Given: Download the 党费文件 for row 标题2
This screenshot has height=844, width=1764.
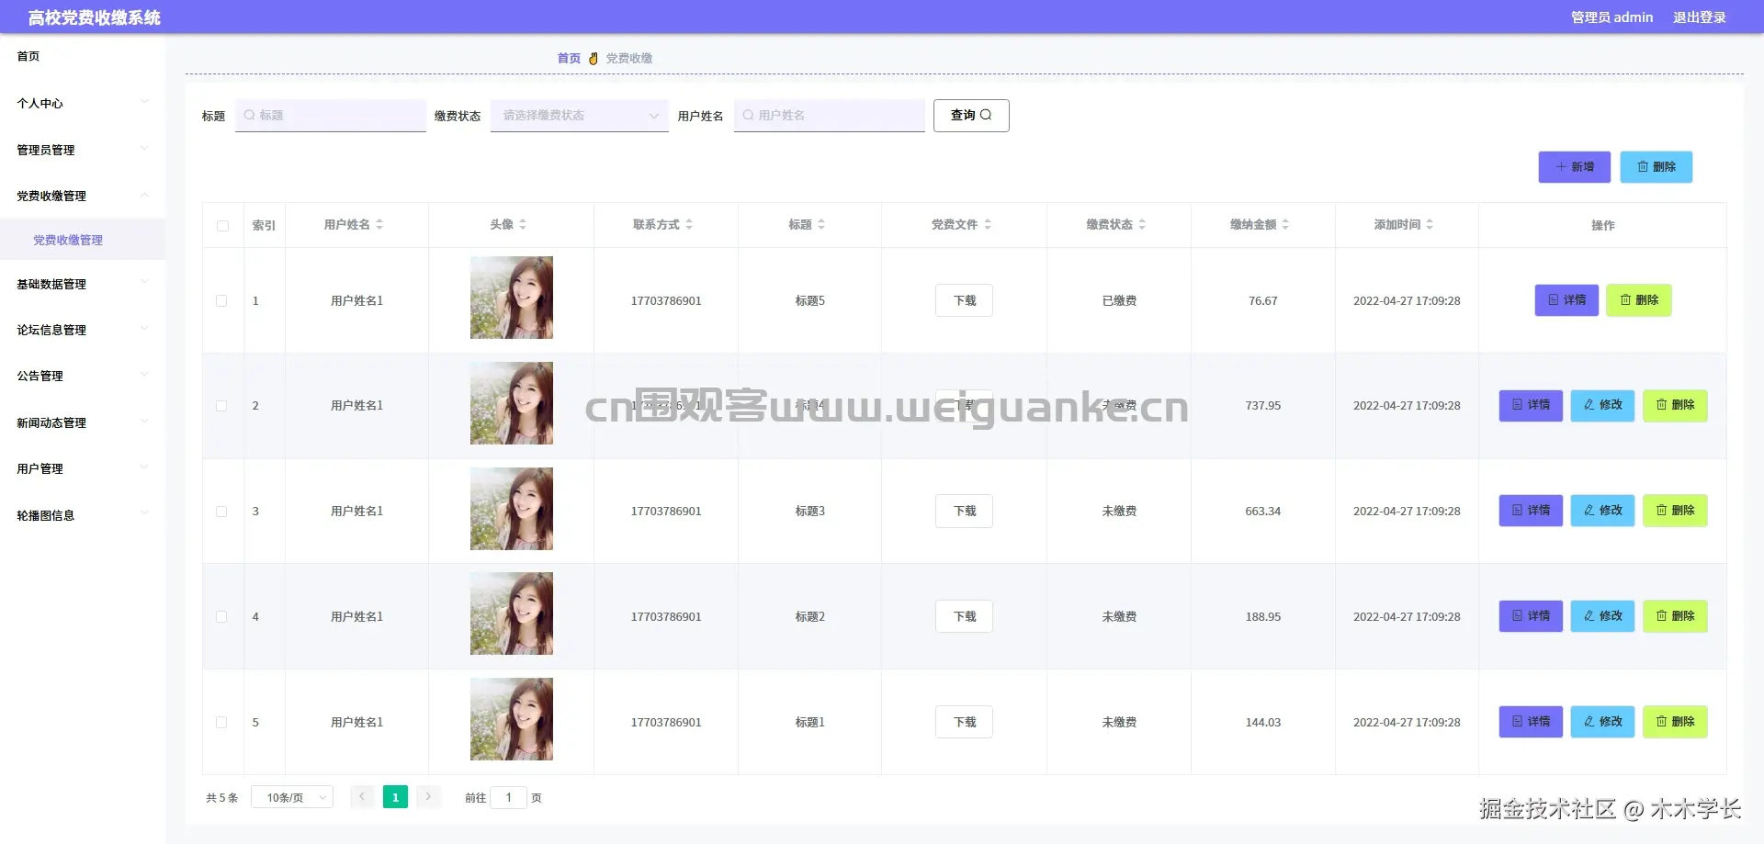Looking at the screenshot, I should pos(964,616).
